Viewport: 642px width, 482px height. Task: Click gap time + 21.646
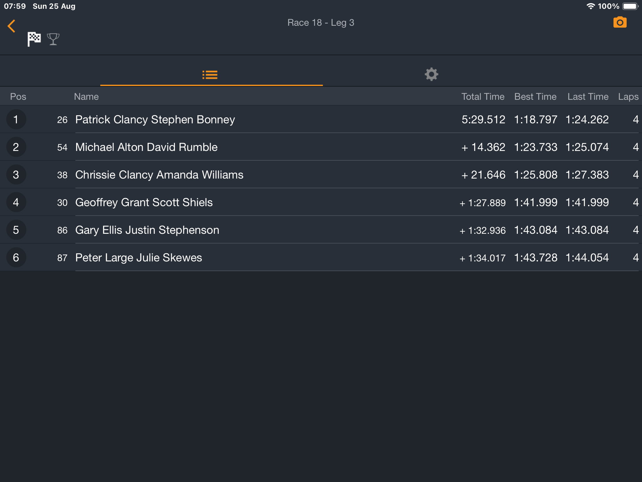(483, 175)
